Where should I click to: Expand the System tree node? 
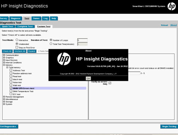coord(4,104)
